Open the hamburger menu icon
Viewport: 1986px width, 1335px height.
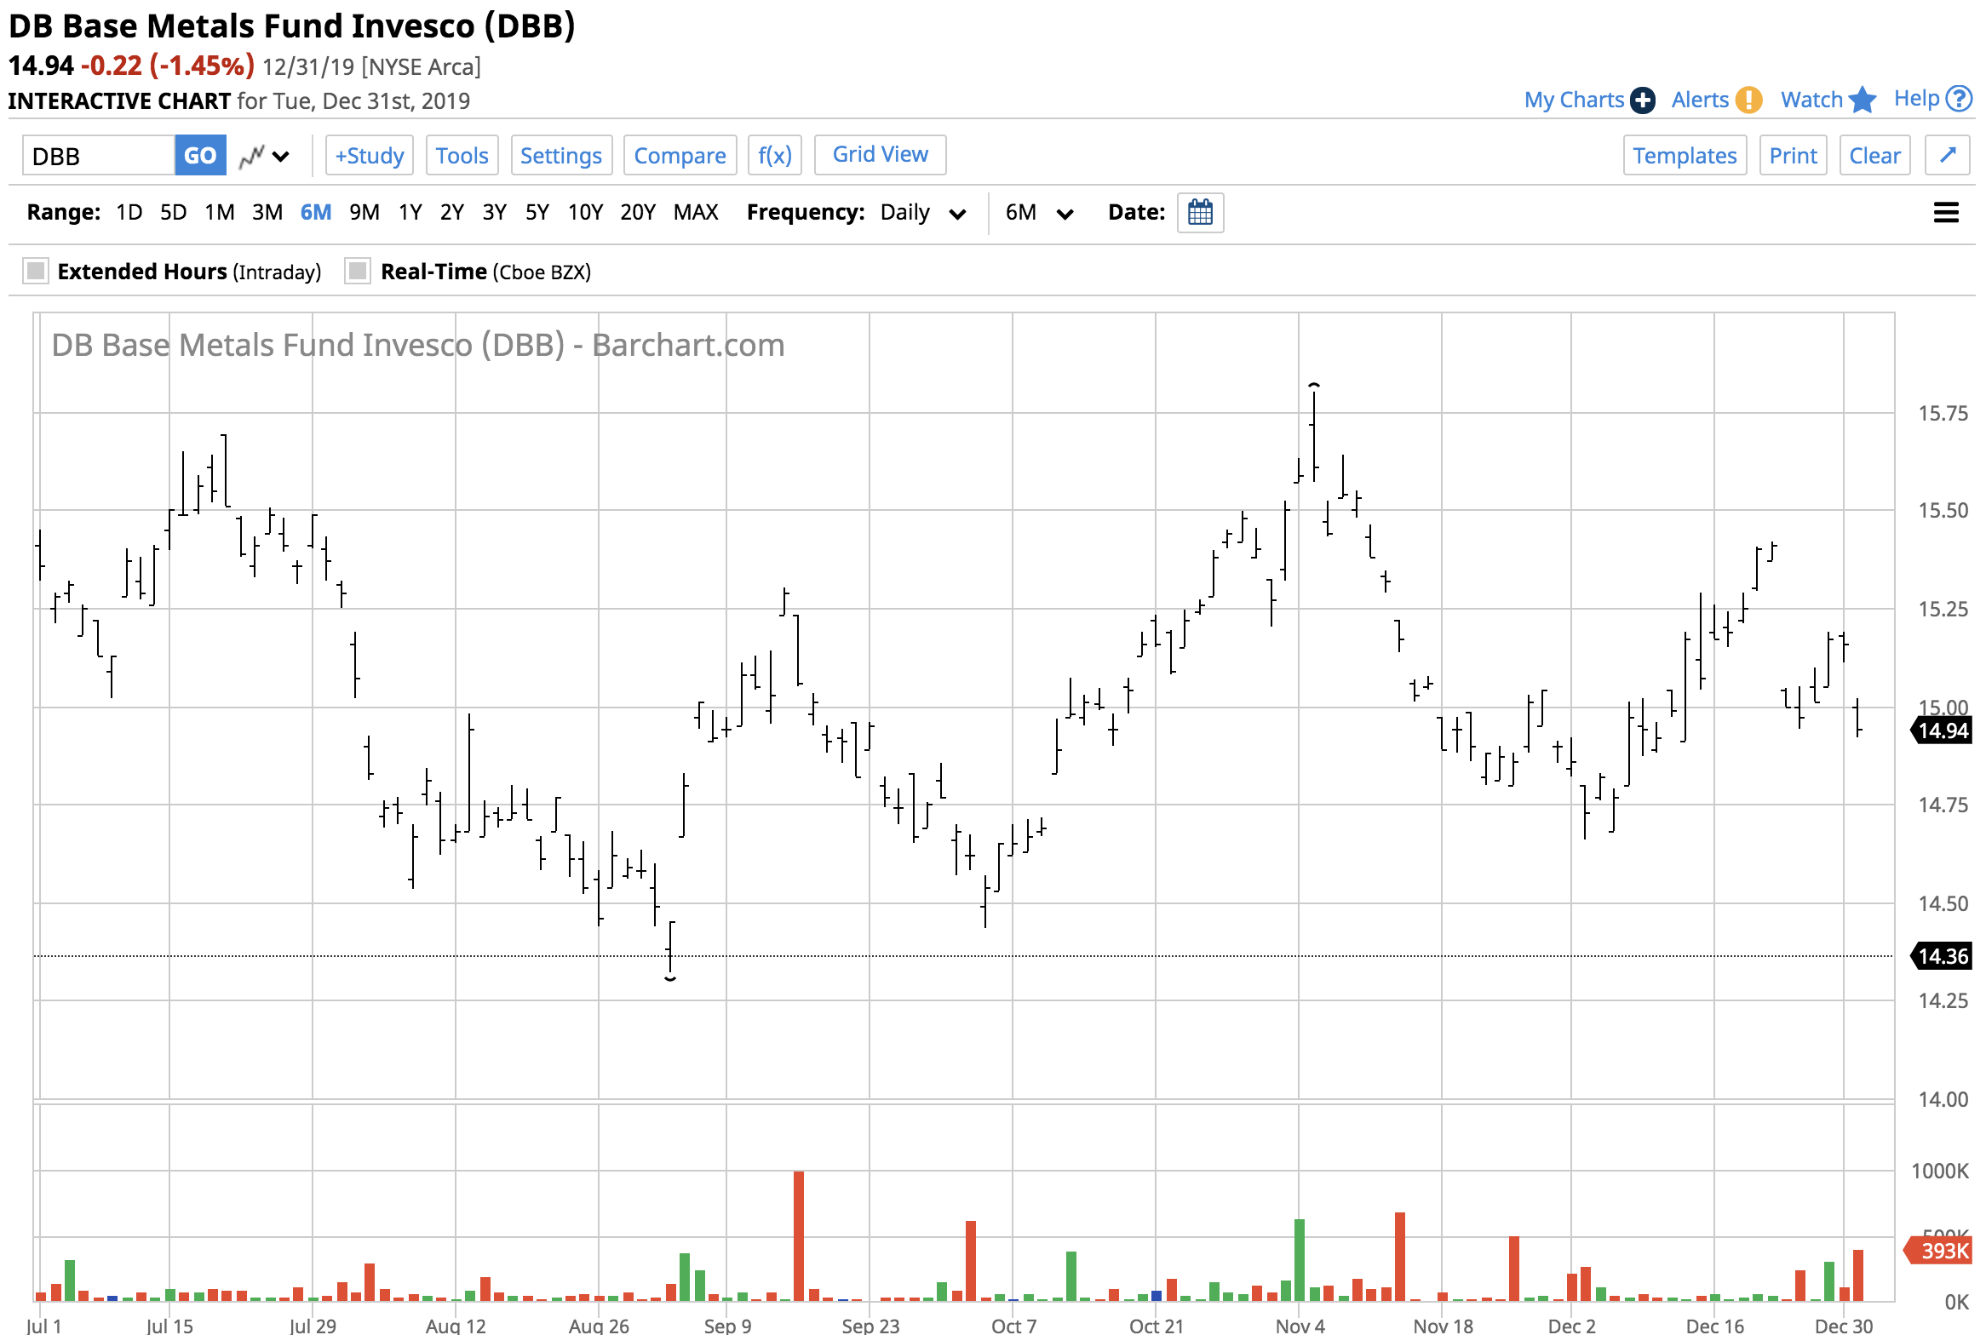1946,212
